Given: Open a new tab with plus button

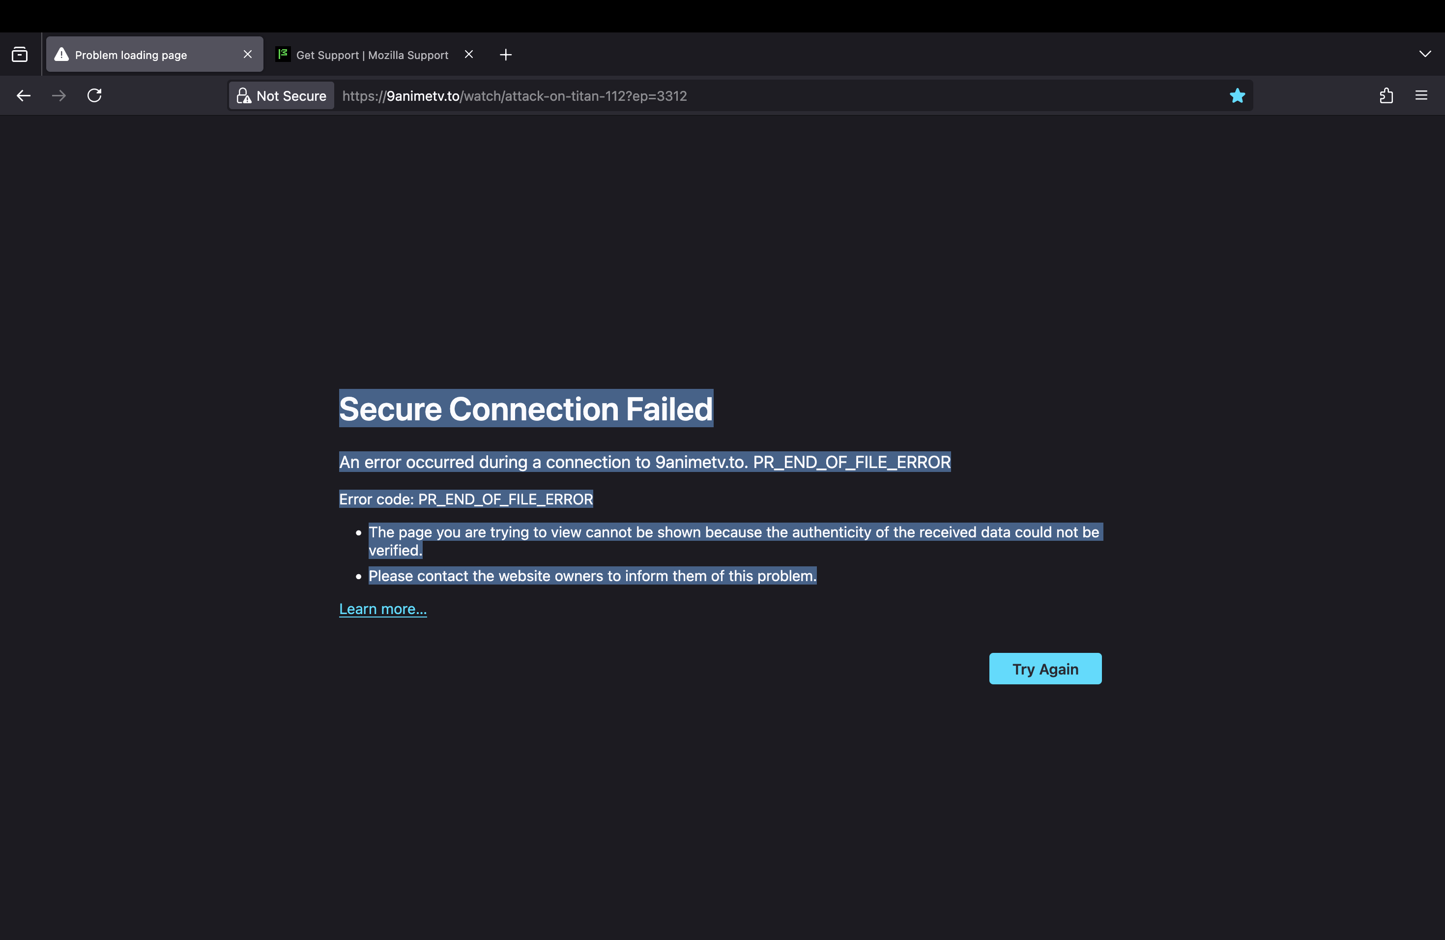Looking at the screenshot, I should pyautogui.click(x=505, y=55).
